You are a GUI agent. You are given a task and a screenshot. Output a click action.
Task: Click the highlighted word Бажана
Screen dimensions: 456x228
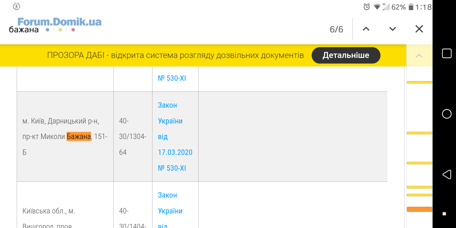tap(79, 136)
